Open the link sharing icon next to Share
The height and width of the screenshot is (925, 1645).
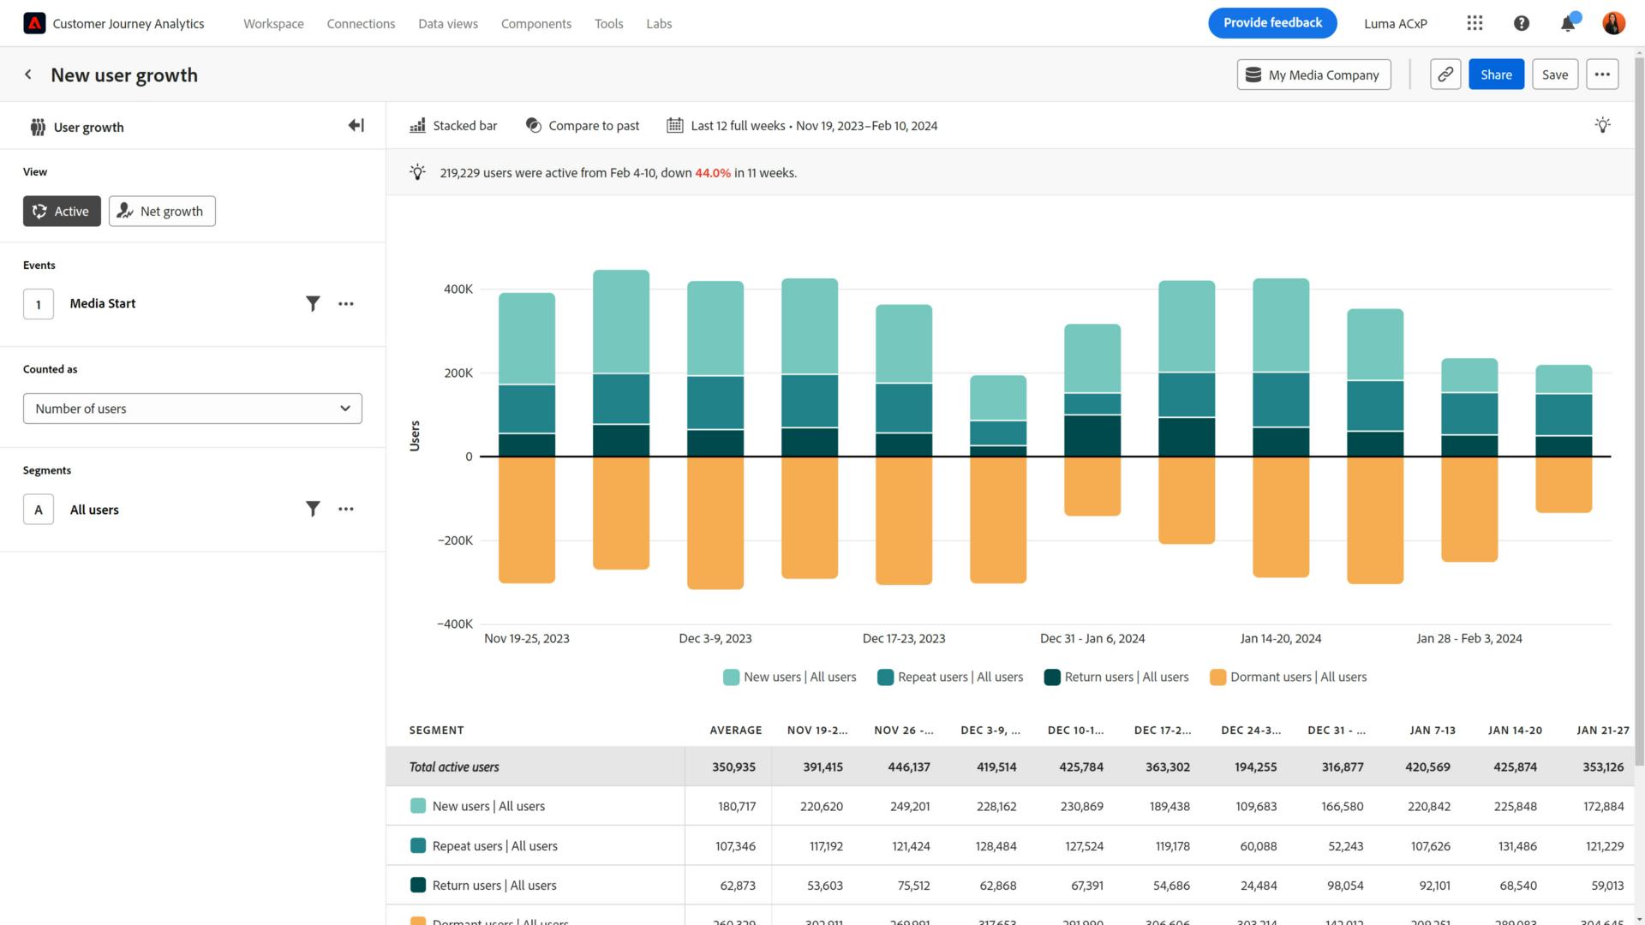(1445, 75)
